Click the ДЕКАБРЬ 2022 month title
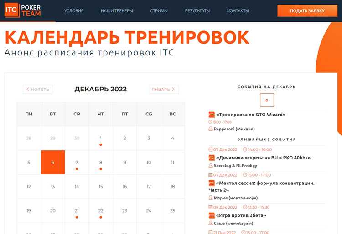This screenshot has height=234, width=342. (101, 89)
